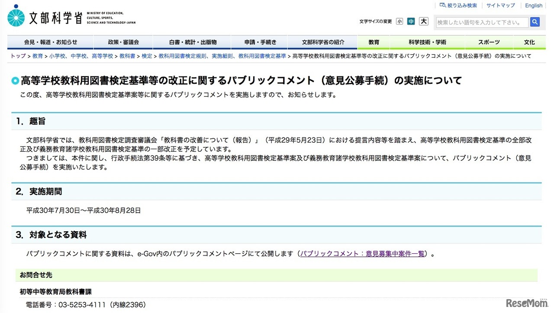Open the 科学技術・学術 section

click(x=426, y=42)
